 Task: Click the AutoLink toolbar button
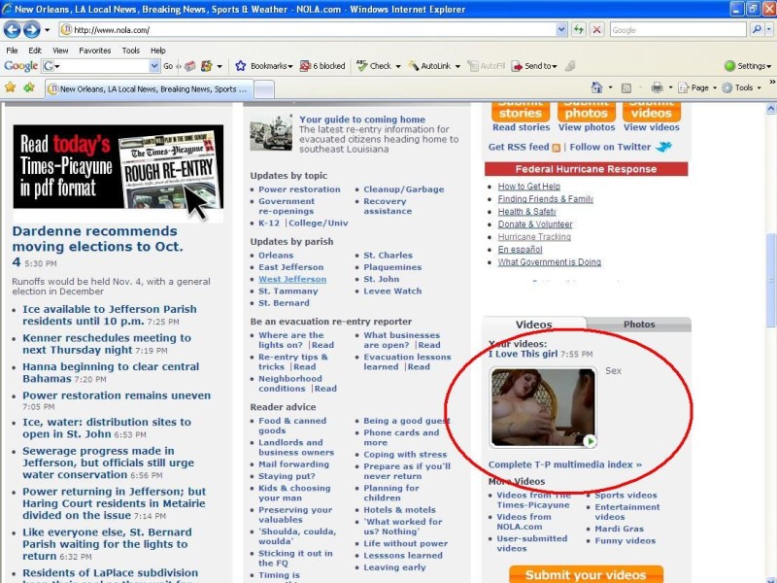pos(429,66)
